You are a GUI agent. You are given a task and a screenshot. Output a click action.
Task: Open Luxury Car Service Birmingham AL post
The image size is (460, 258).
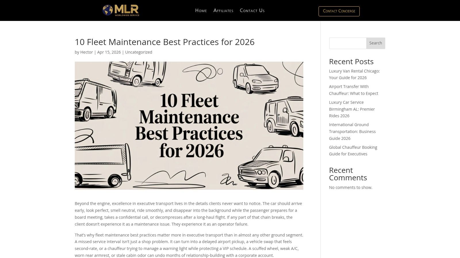[352, 109]
